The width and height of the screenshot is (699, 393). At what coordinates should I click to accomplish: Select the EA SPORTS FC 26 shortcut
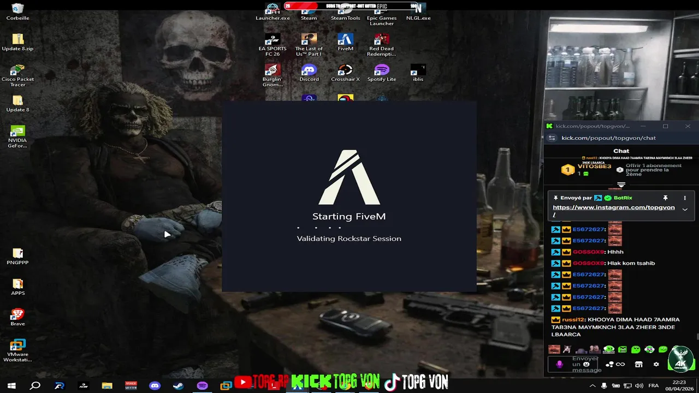click(x=273, y=45)
